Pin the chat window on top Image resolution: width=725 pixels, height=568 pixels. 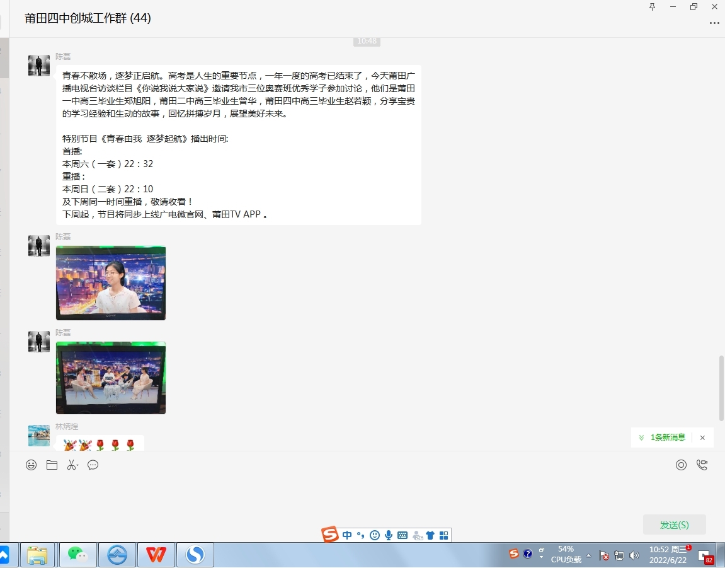click(x=653, y=6)
